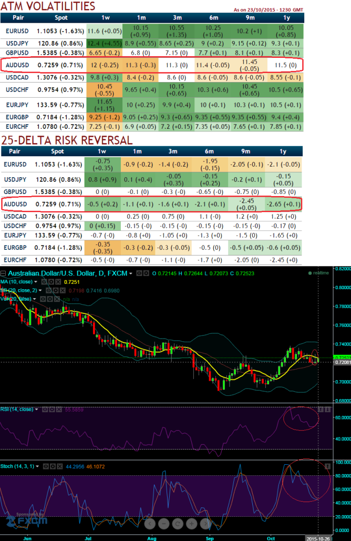Open Vol (20, false) dropdown arrow
The width and height of the screenshot is (351, 541).
[35, 299]
